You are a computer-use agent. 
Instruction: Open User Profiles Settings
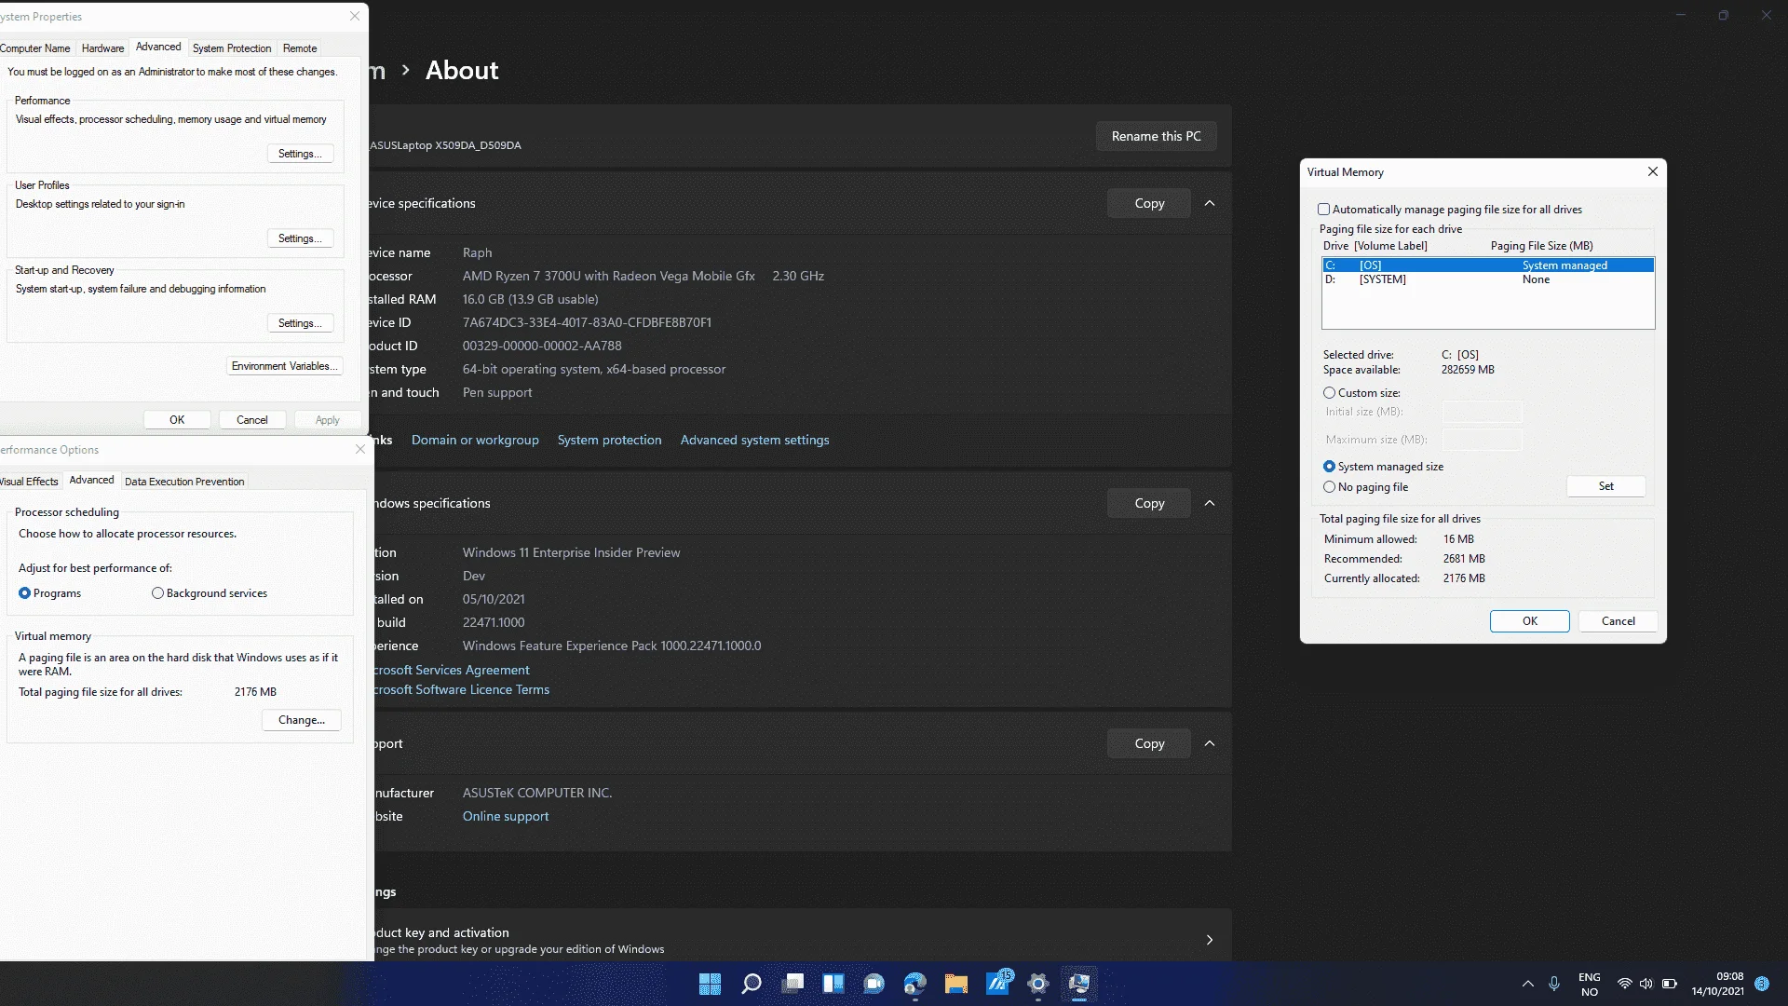[x=300, y=238]
